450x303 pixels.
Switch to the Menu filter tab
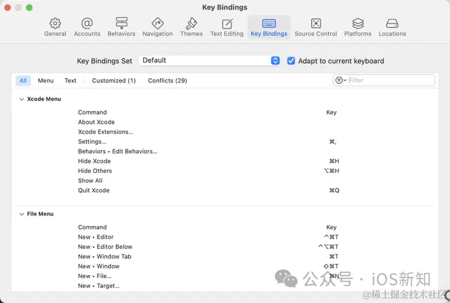(x=46, y=81)
